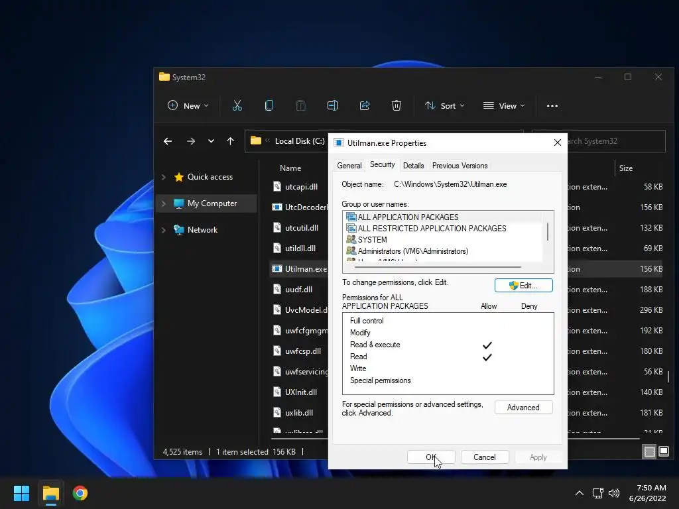Screen dimensions: 679x509
Task: Open the View dropdown menu
Action: [x=504, y=105]
